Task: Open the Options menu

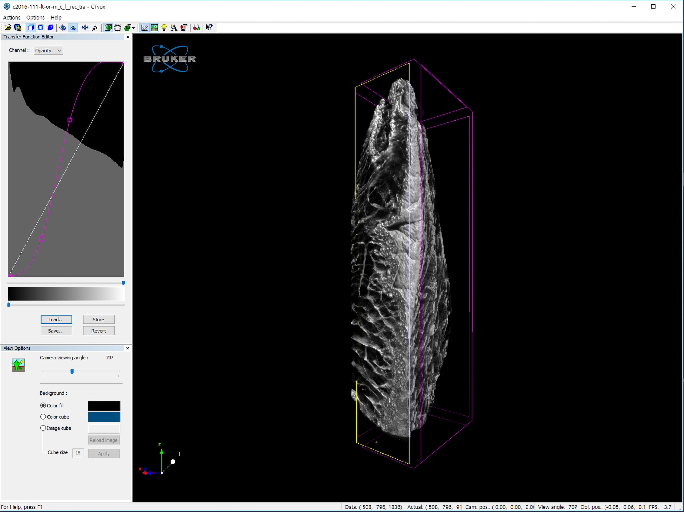Action: [35, 17]
